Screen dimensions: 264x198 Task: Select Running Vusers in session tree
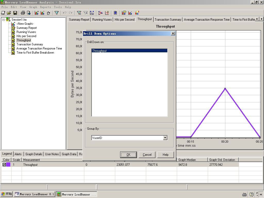[x=26, y=32]
